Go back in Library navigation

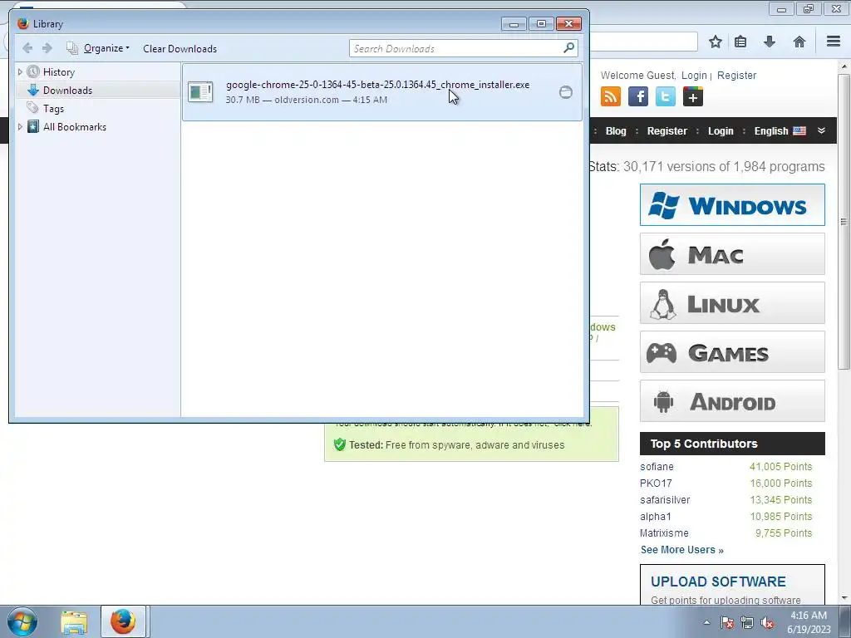(x=27, y=48)
